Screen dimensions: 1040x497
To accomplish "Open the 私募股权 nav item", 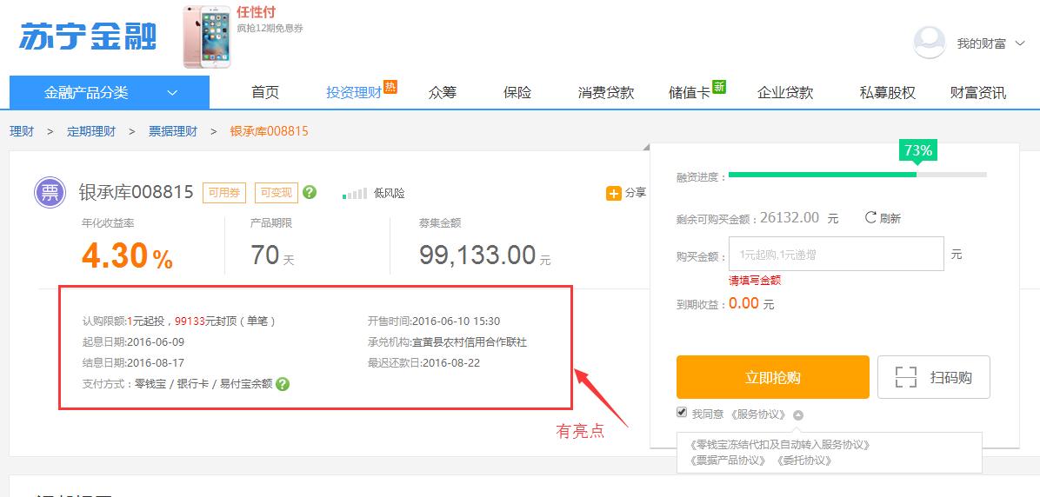I will (x=888, y=93).
